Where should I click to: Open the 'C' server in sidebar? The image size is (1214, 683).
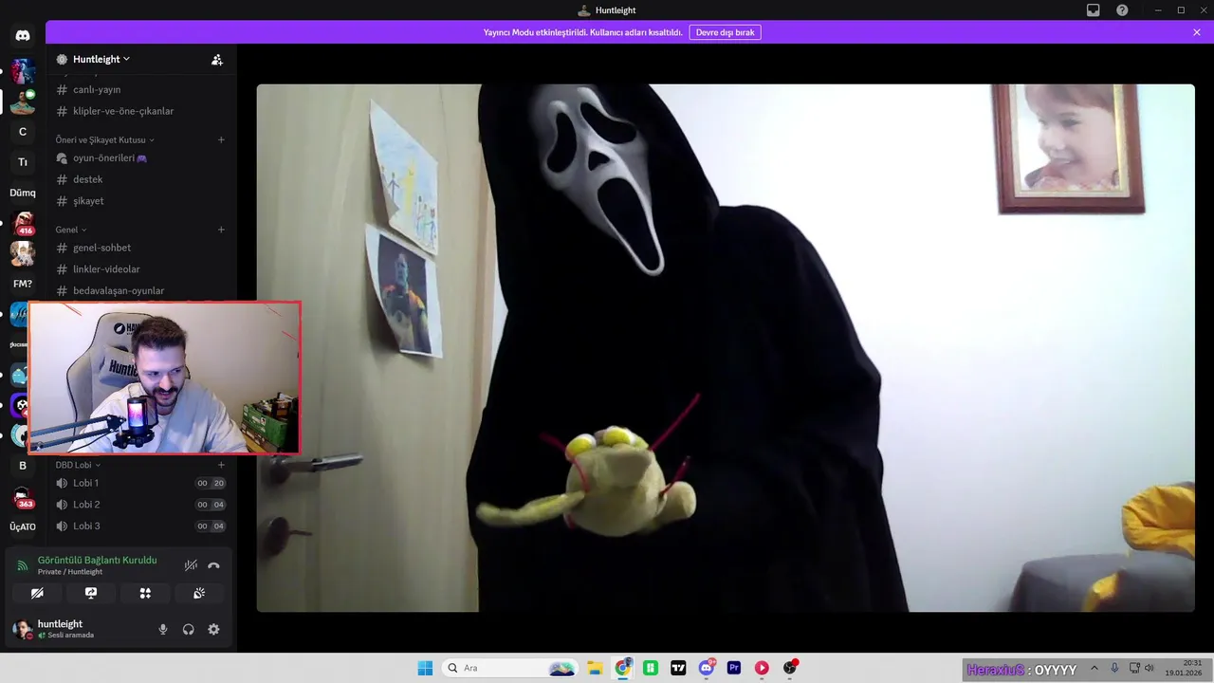pos(23,132)
